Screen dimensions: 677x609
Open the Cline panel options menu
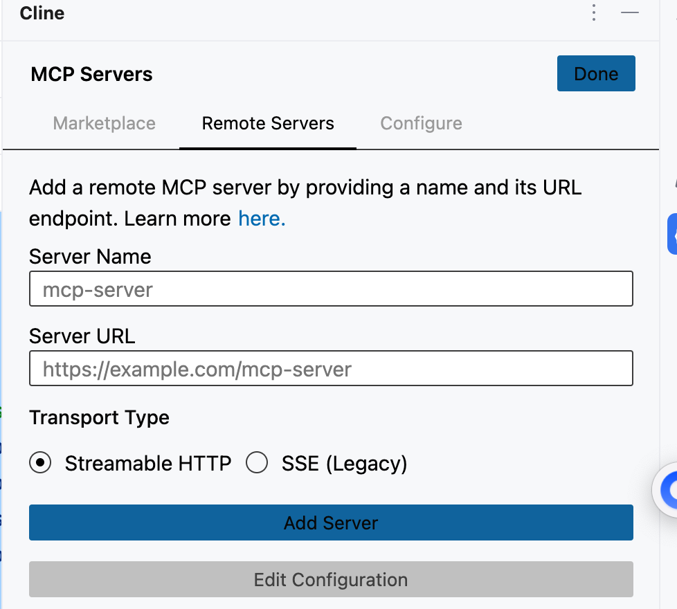594,13
